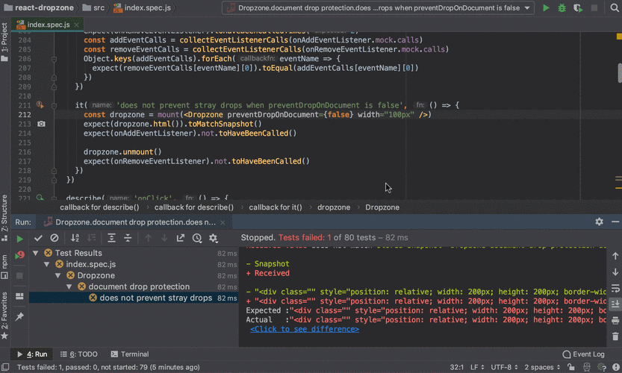Go to next failed test

pyautogui.click(x=164, y=238)
